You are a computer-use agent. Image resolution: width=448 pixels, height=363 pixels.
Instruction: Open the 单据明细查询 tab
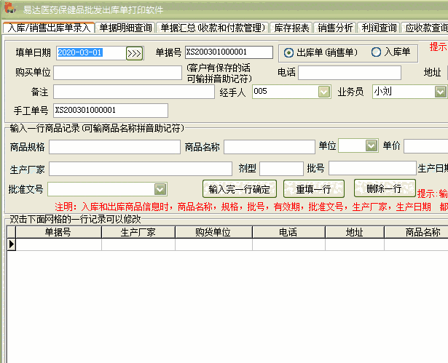[125, 28]
